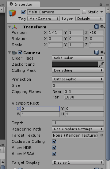Image resolution: width=110 pixels, height=169 pixels.
Task: Edit Position Y field
Action: pyautogui.click(x=76, y=32)
